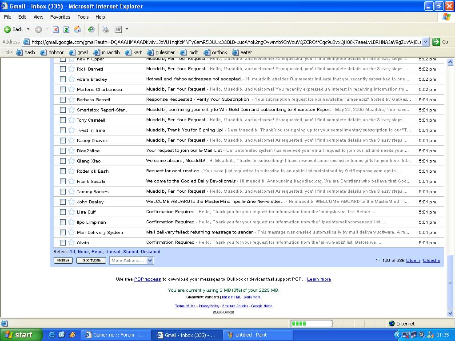This screenshot has height=341, width=455.
Task: Switch to Gamer.no Forum taskbar window
Action: (x=116, y=335)
